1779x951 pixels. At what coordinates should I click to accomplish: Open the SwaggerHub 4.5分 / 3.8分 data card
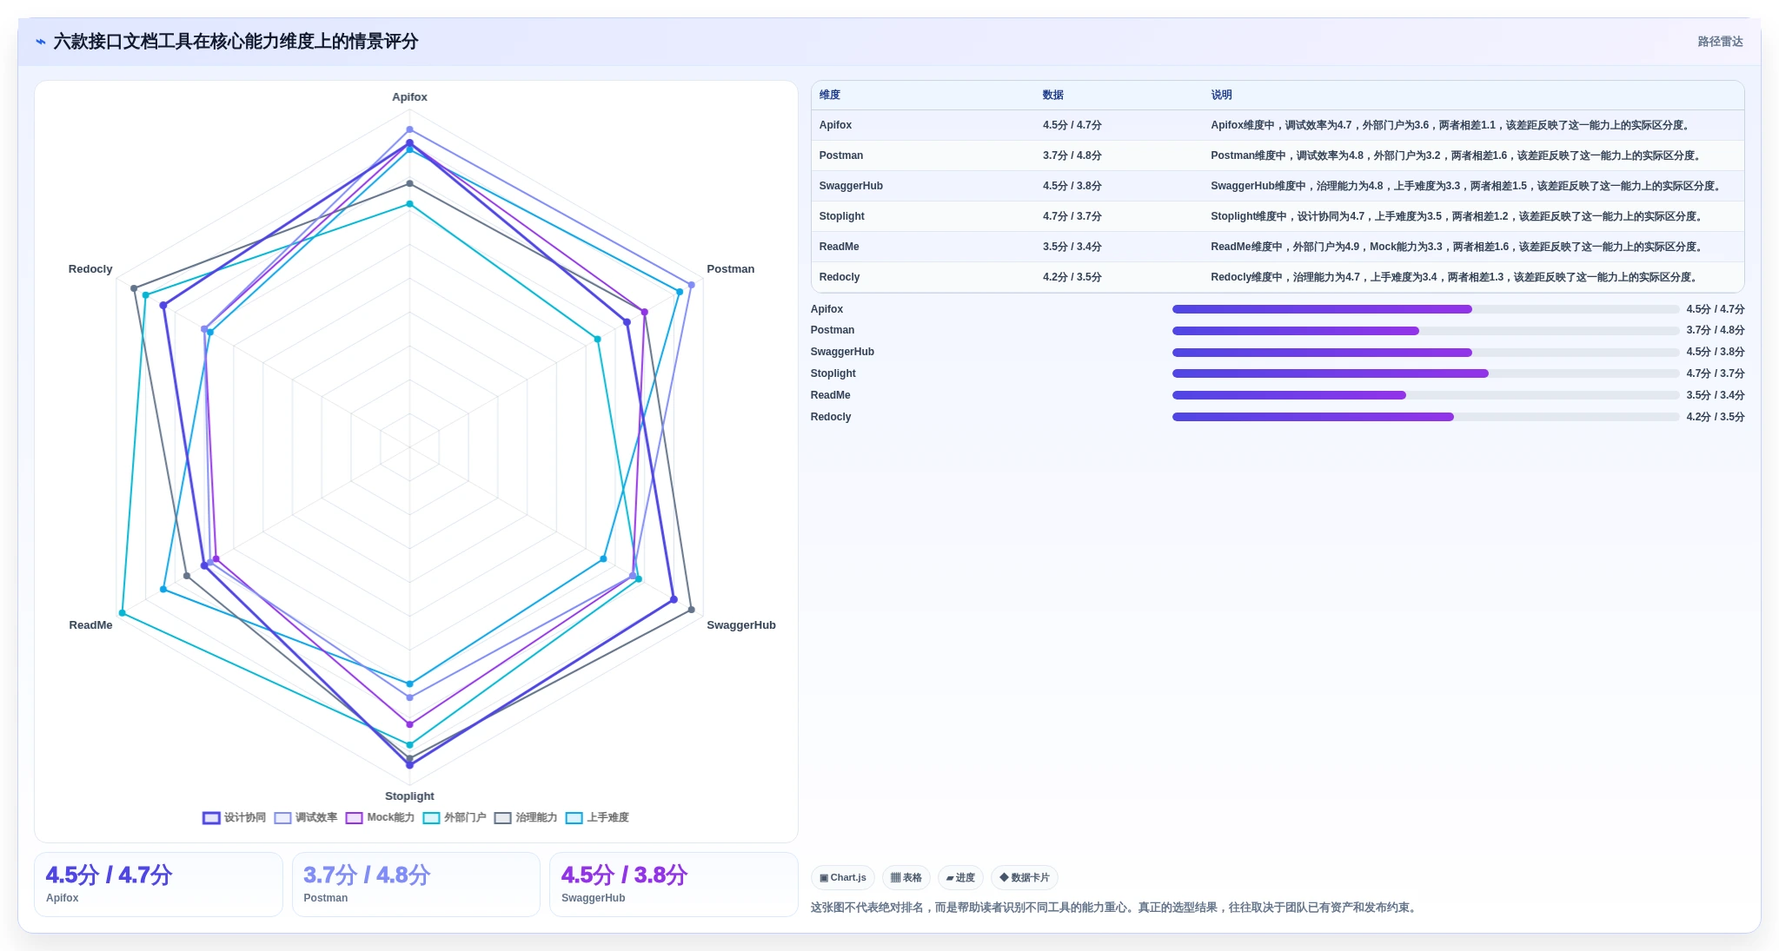(674, 884)
